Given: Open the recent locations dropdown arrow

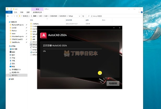Looking at the screenshot, I should (14, 16).
